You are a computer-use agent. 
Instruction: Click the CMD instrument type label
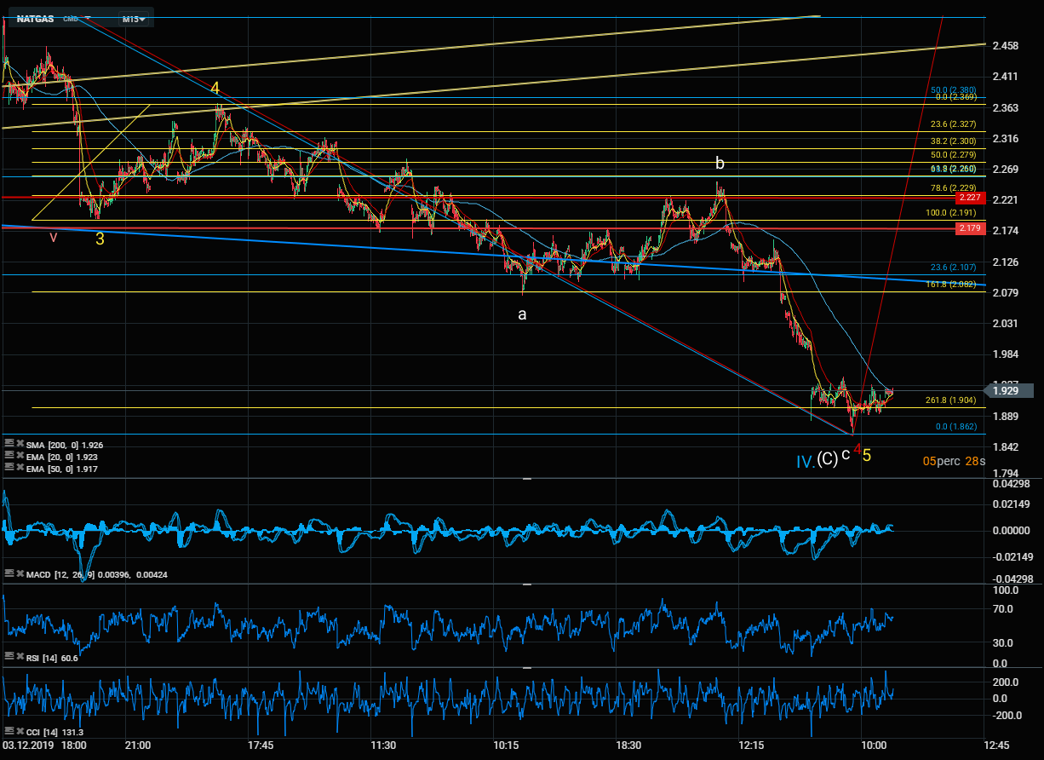pos(72,19)
